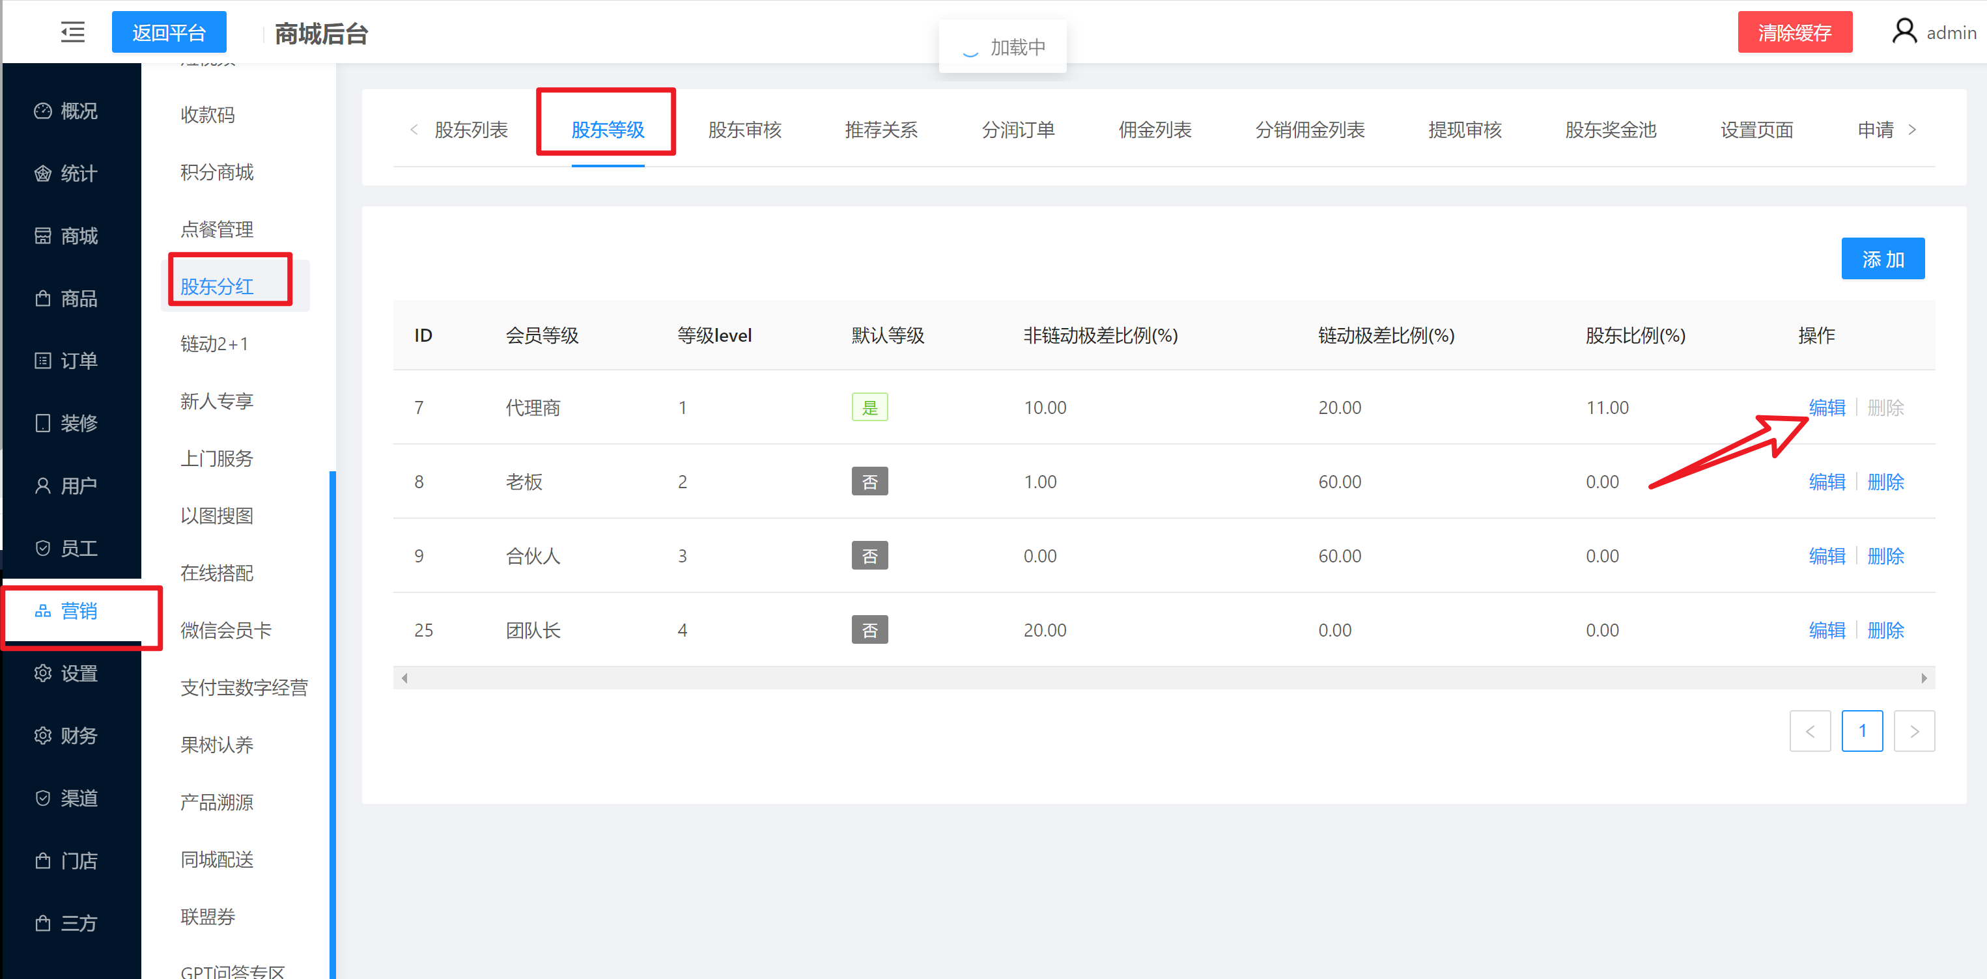
Task: Open the 商品 products sidebar icon
Action: click(x=43, y=298)
